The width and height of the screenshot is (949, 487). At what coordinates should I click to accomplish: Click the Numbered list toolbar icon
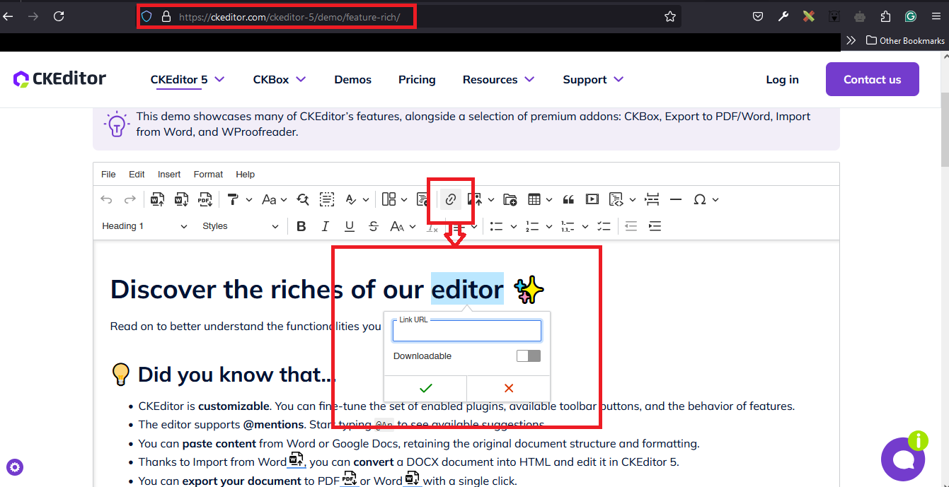(532, 226)
